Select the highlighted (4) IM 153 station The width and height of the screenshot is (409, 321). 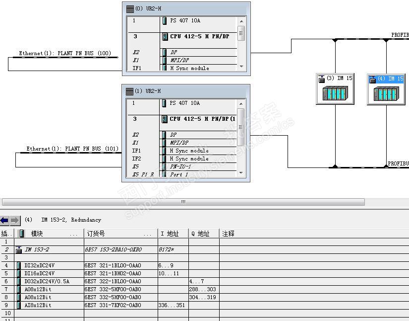coord(386,89)
